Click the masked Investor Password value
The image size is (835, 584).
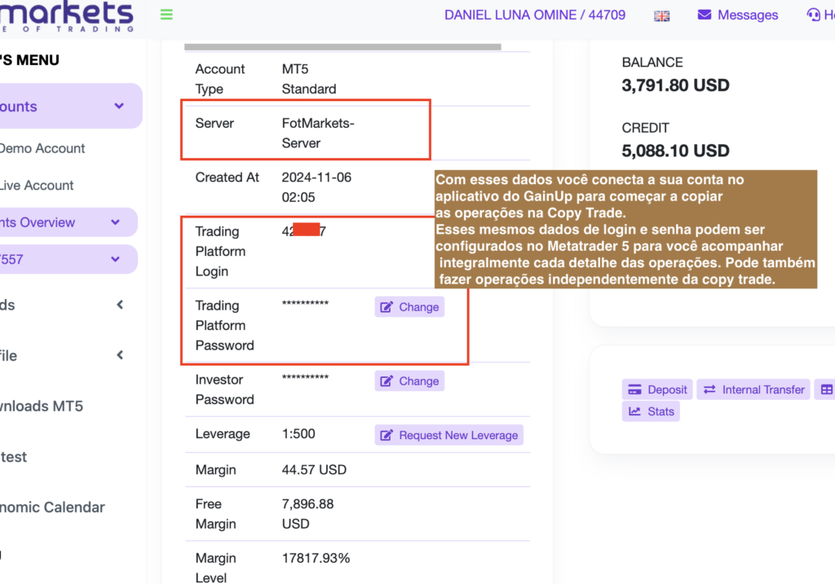(305, 378)
